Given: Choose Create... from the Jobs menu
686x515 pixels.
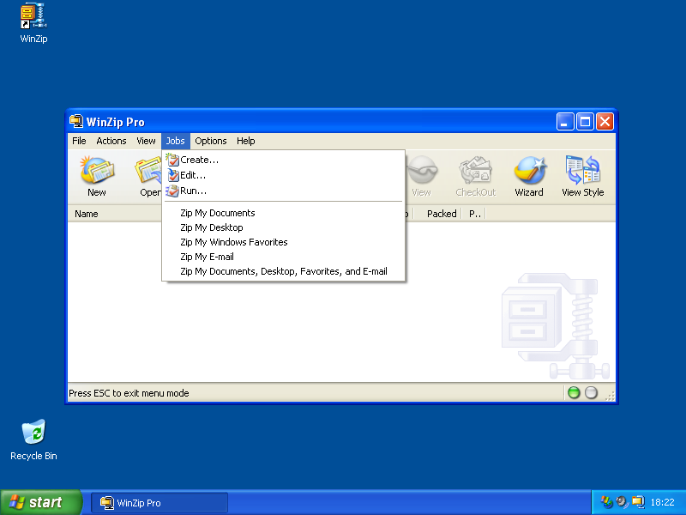Looking at the screenshot, I should coord(199,160).
